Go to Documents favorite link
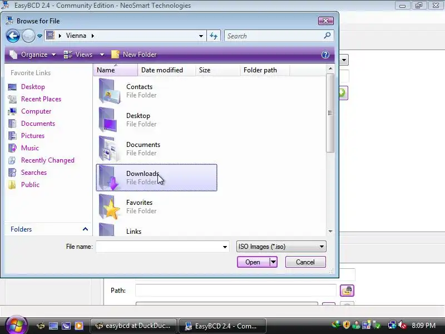The image size is (445, 334). pyautogui.click(x=38, y=124)
